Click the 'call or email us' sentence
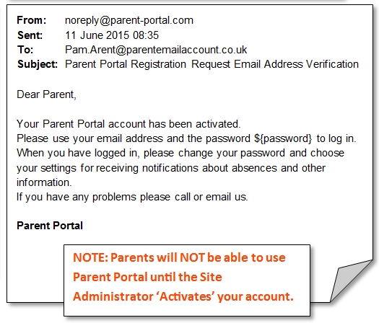The height and width of the screenshot is (323, 379). click(x=132, y=198)
